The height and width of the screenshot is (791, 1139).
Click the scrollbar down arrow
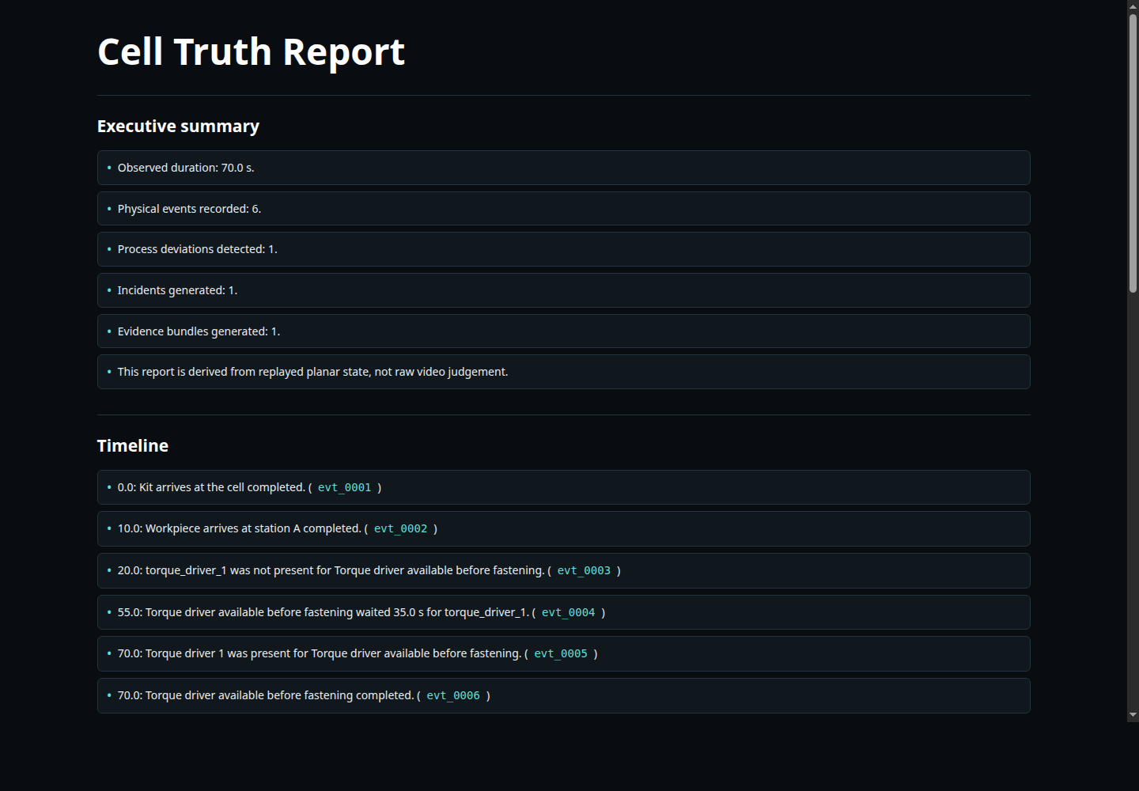[1133, 715]
